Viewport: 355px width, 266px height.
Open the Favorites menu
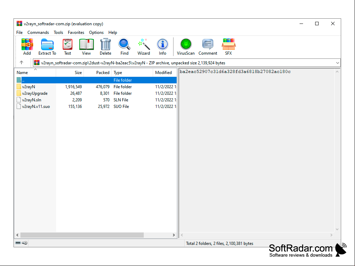click(76, 33)
